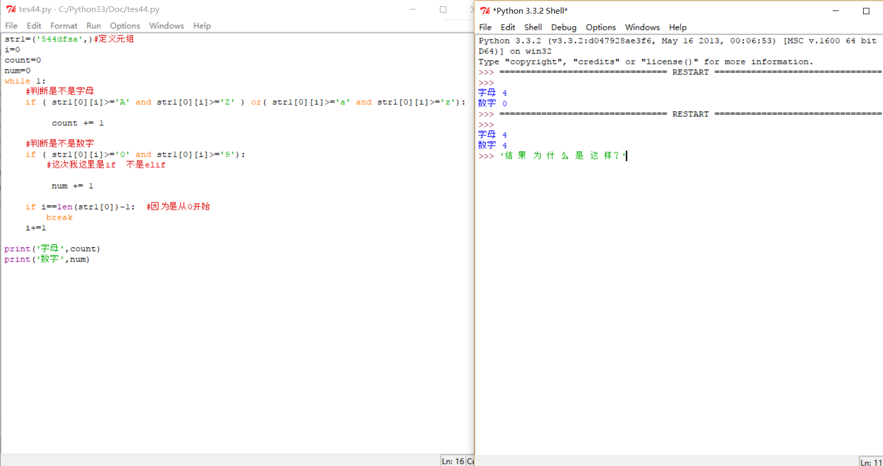Image resolution: width=883 pixels, height=466 pixels.
Task: Click the IDLE icon in tes44.py title bar
Action: coord(10,9)
